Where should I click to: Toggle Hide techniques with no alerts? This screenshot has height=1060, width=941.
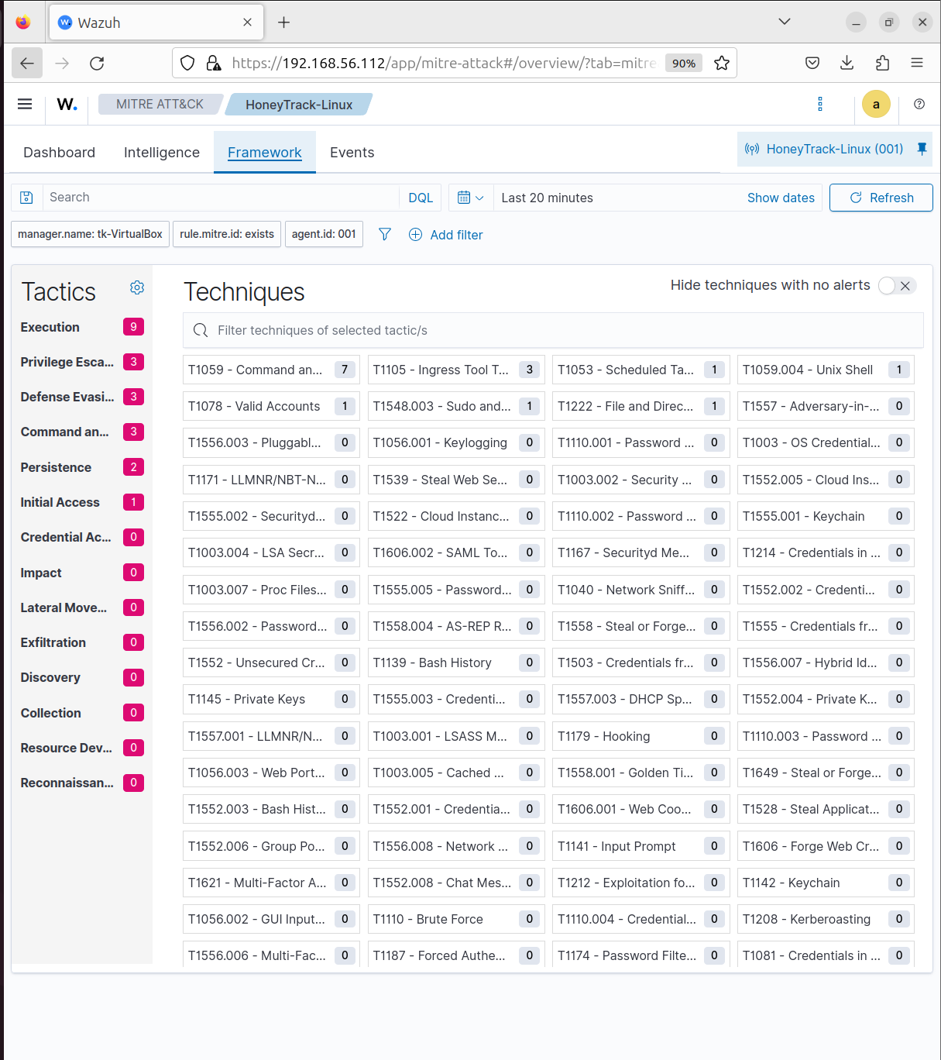point(898,286)
